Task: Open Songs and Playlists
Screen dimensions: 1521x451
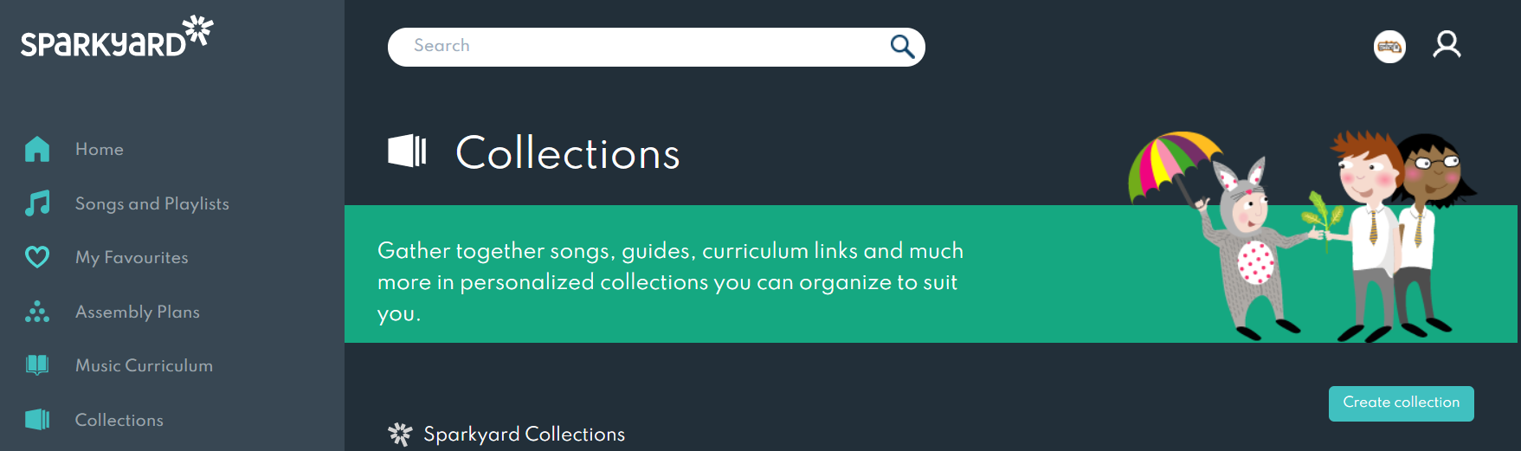Action: coord(152,203)
